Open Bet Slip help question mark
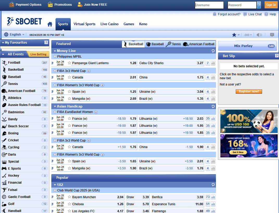The image size is (279, 213). [276, 56]
